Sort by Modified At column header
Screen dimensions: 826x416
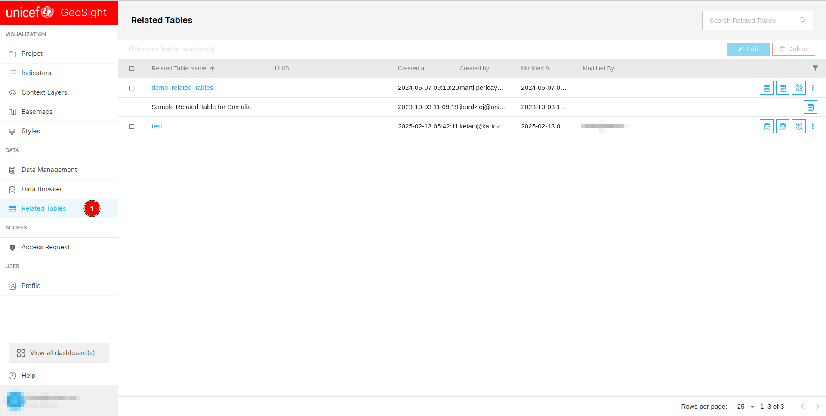pyautogui.click(x=536, y=68)
